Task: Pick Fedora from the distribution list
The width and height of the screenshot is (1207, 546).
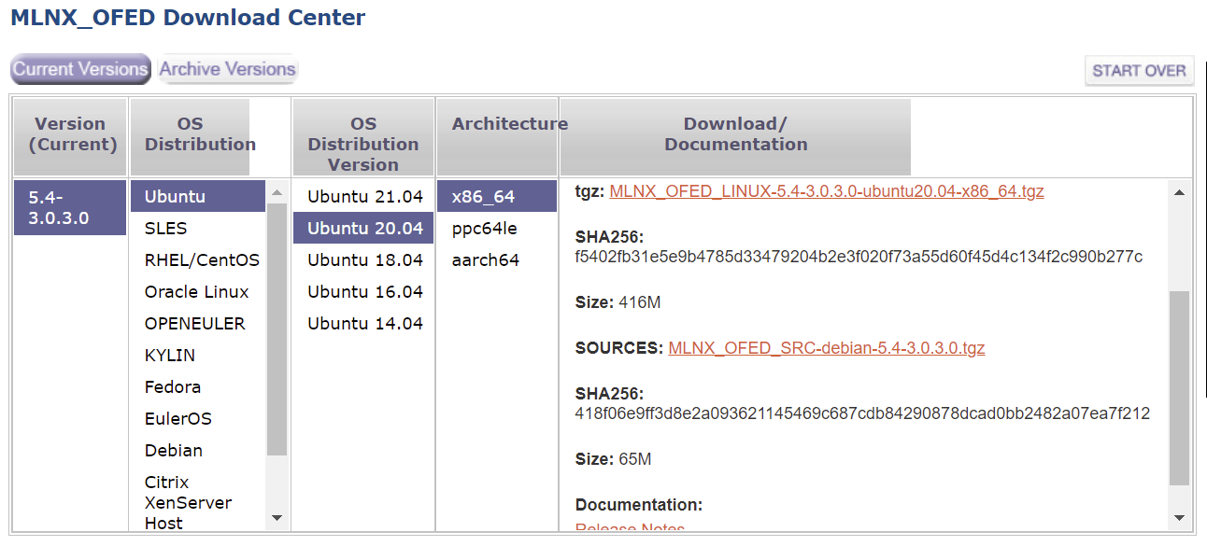Action: [x=198, y=387]
